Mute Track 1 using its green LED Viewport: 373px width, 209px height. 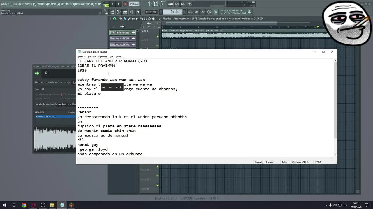[x=157, y=37]
